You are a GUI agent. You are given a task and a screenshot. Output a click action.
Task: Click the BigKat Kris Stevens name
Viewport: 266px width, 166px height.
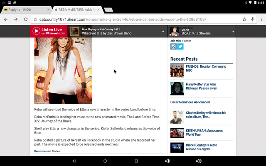pyautogui.click(x=196, y=33)
